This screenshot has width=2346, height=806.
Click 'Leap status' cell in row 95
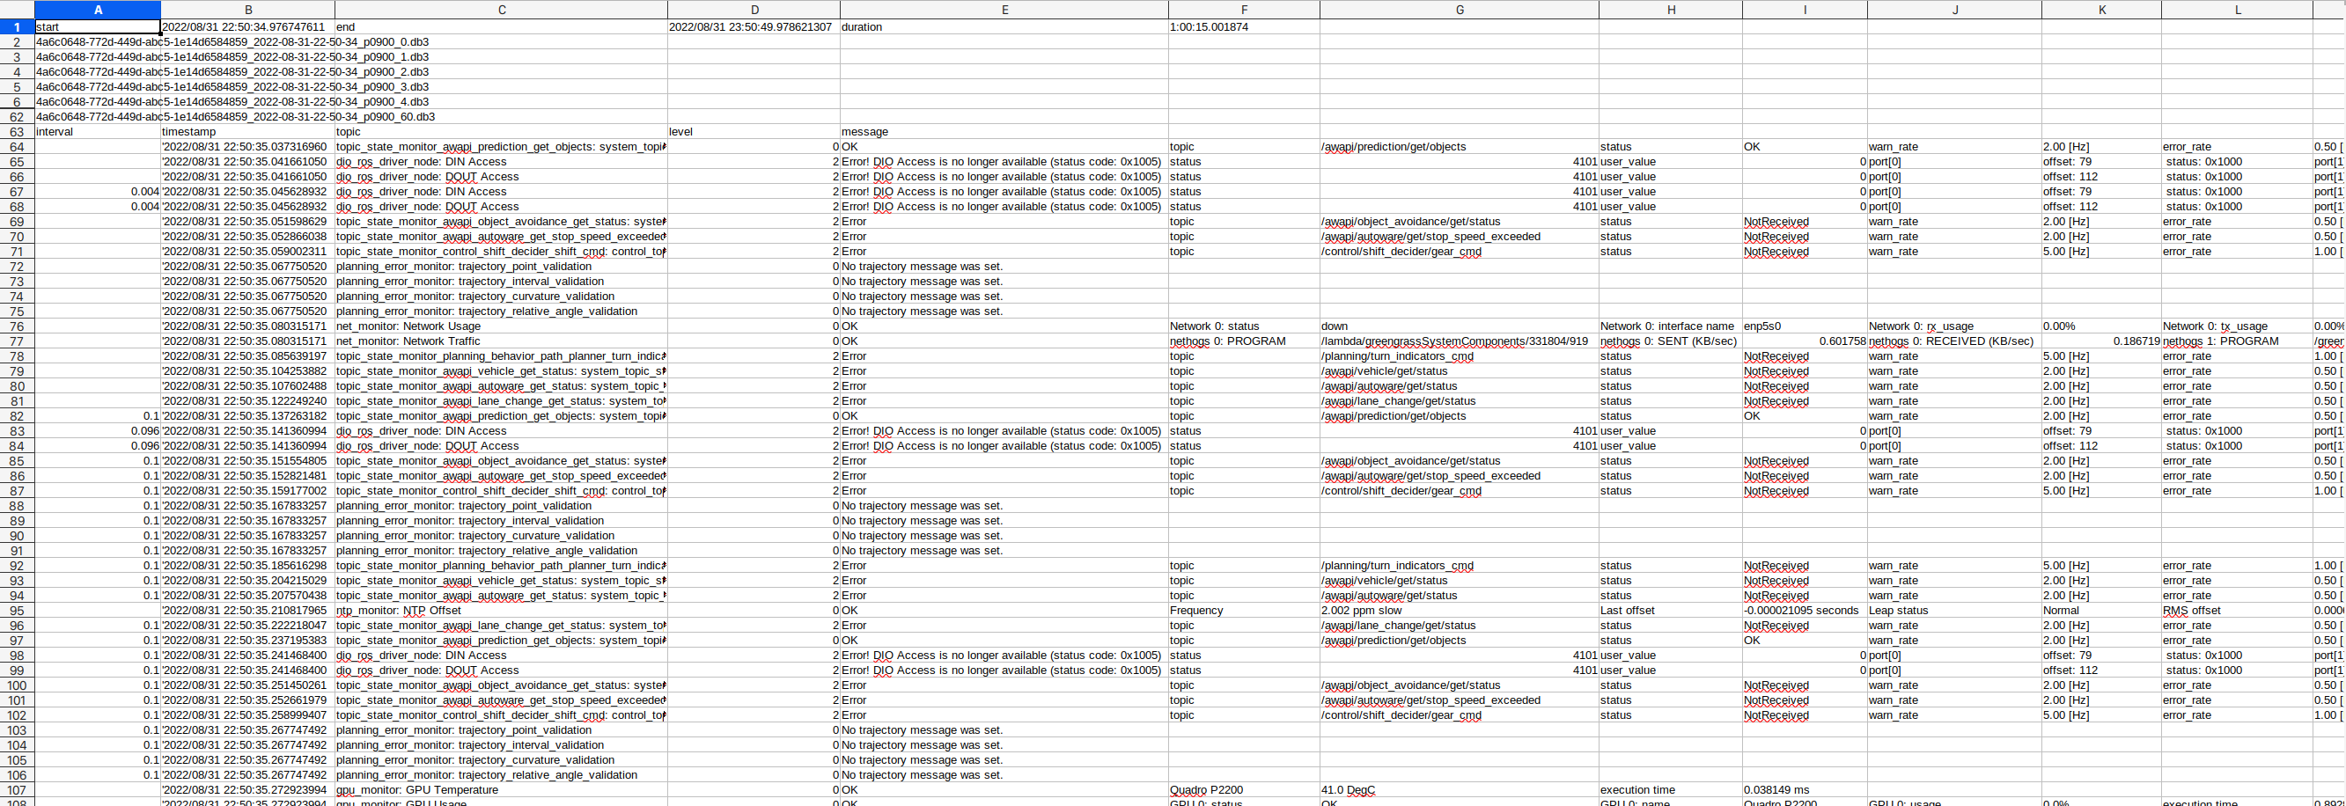pyautogui.click(x=1954, y=610)
